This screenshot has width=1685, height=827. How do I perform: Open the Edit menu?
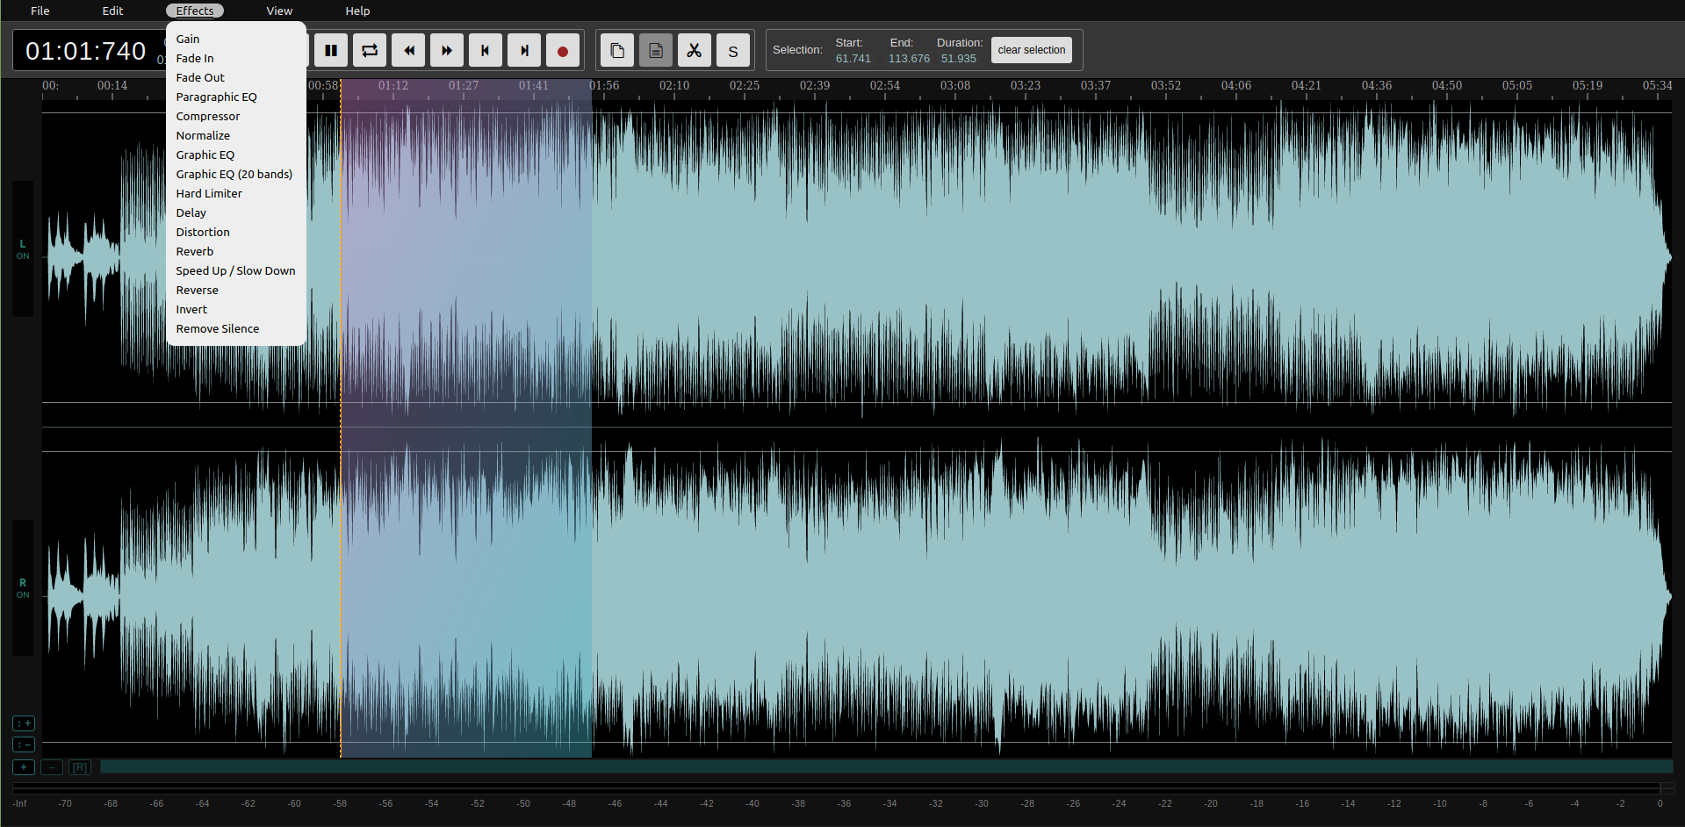click(112, 11)
